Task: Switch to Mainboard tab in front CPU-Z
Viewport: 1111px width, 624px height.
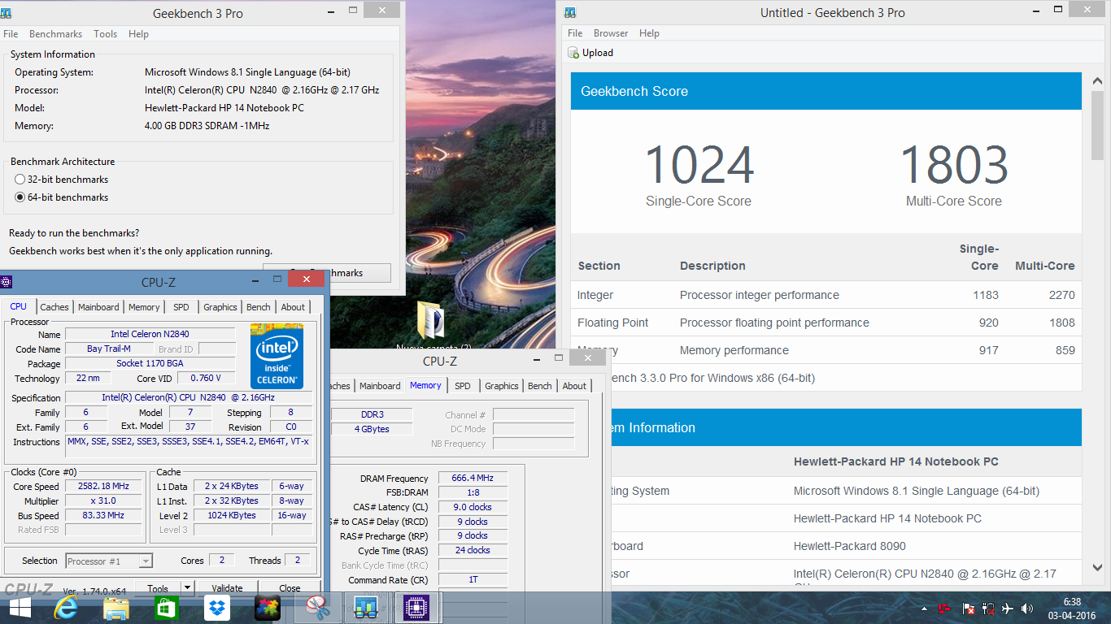Action: click(x=98, y=307)
